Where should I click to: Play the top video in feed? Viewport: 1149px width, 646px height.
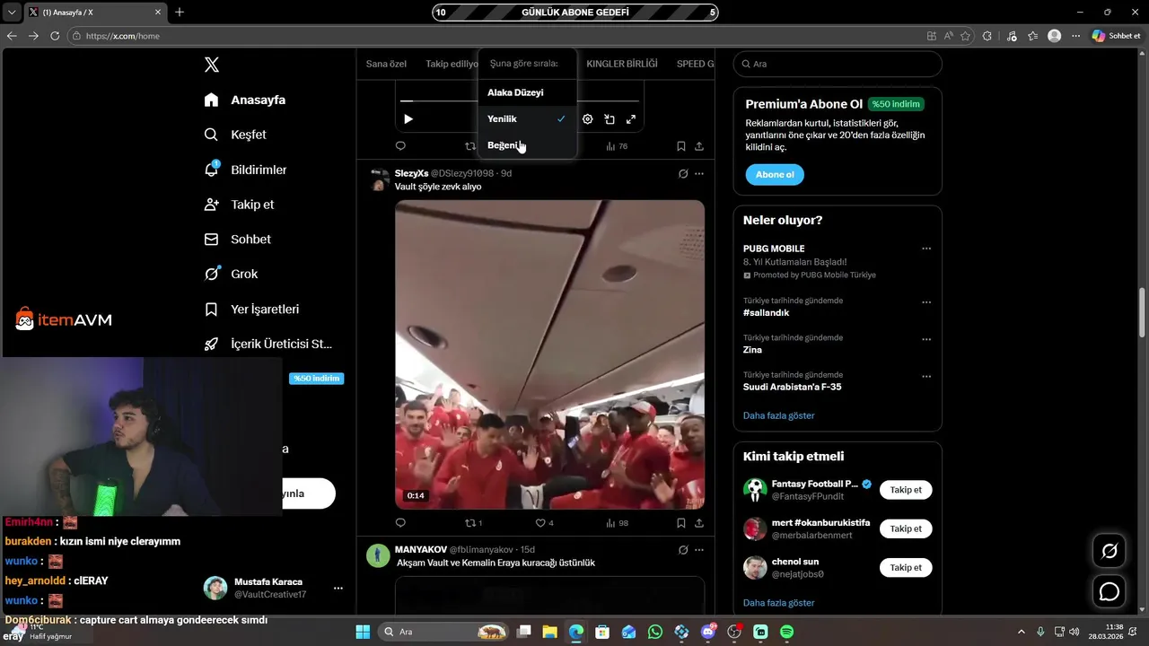(408, 119)
